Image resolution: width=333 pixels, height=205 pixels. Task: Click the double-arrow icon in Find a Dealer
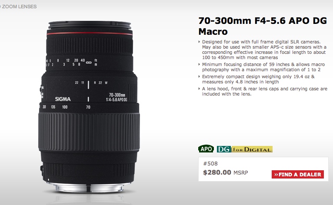(x=276, y=175)
